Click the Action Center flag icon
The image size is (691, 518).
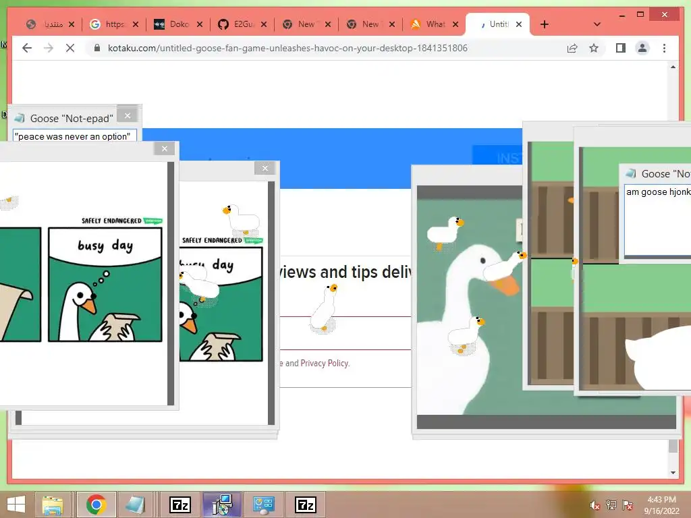628,505
